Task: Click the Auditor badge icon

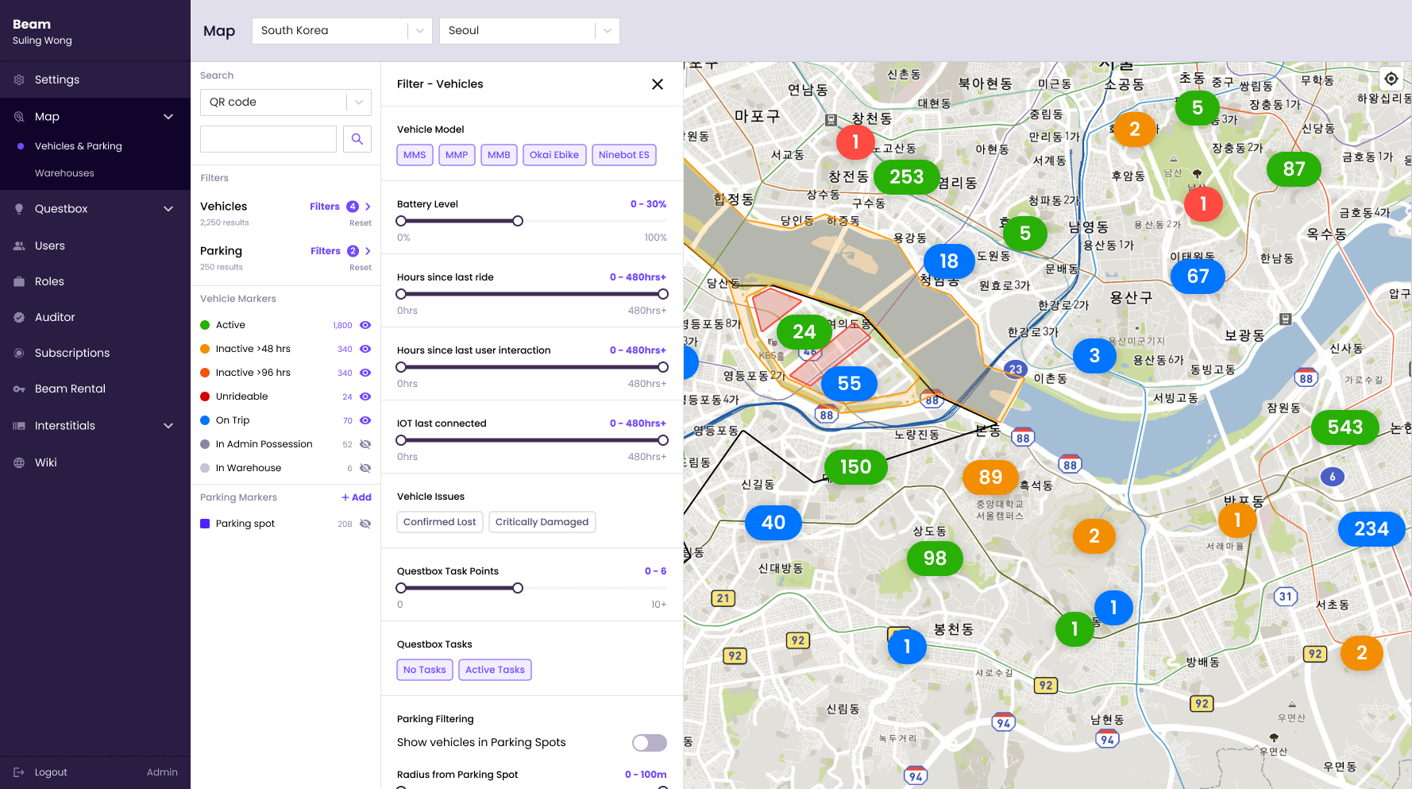Action: point(19,318)
